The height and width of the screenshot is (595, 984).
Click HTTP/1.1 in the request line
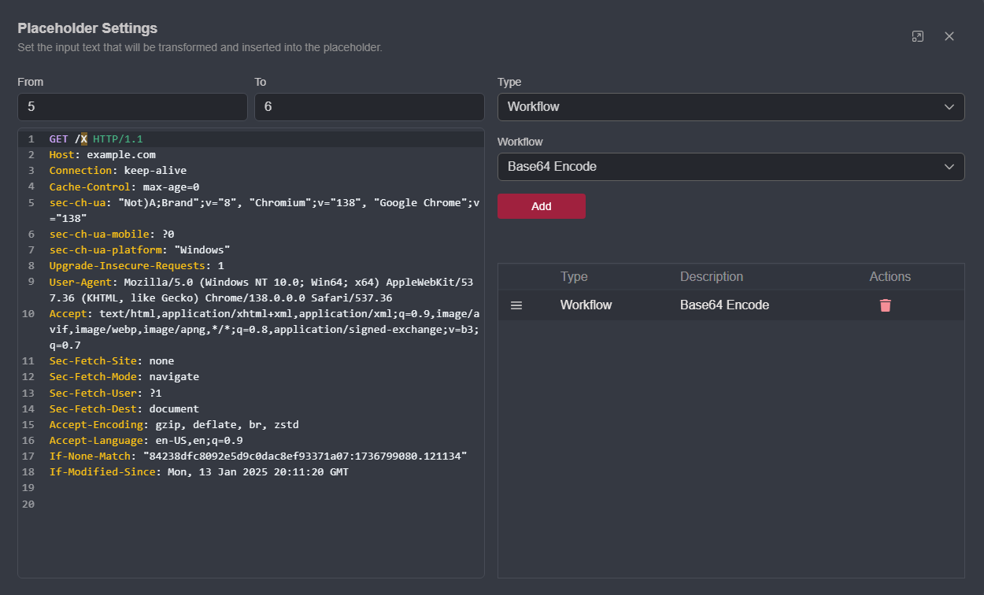pos(118,139)
